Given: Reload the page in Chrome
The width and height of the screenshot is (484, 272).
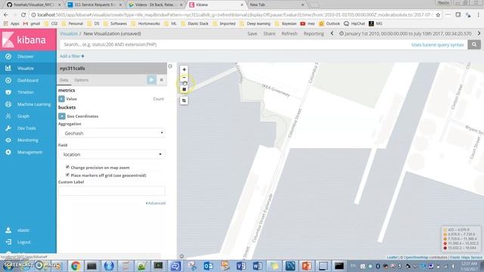Looking at the screenshot, I should 23,14.
